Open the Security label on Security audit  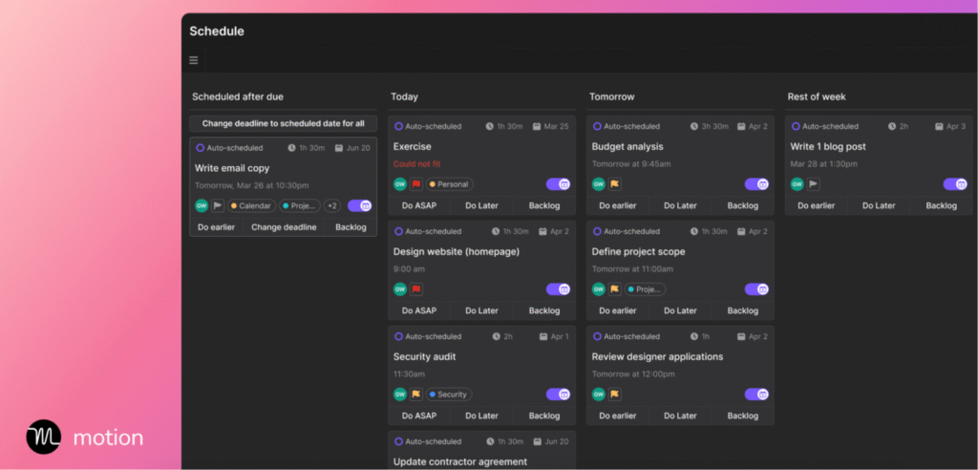pyautogui.click(x=448, y=395)
